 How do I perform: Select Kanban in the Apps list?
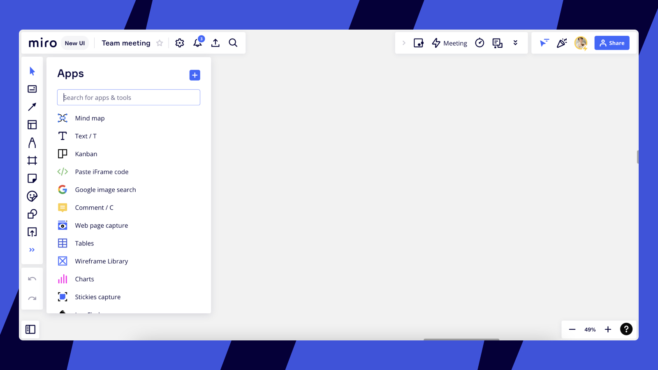[x=86, y=154]
